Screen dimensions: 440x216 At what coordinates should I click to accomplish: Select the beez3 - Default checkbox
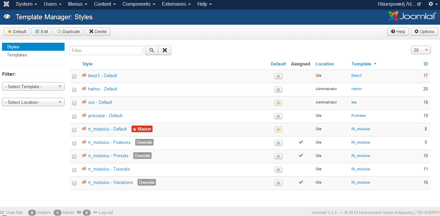coord(74,76)
